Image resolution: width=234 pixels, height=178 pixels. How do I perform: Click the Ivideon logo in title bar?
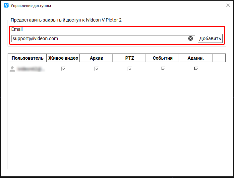tap(6, 6)
